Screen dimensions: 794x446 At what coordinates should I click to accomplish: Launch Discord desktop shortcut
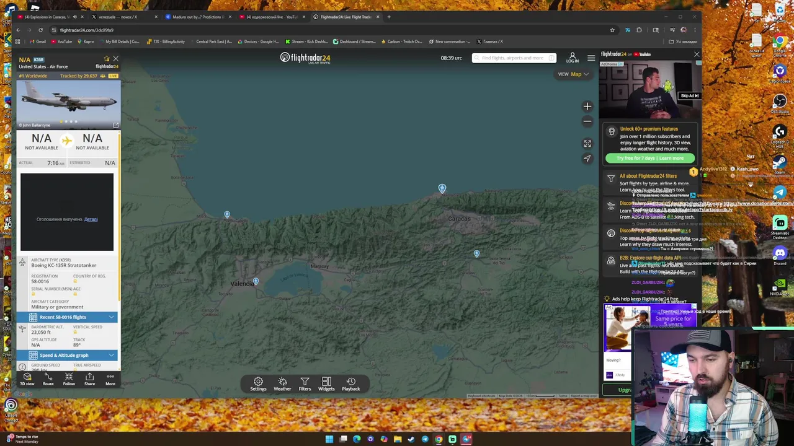click(780, 255)
